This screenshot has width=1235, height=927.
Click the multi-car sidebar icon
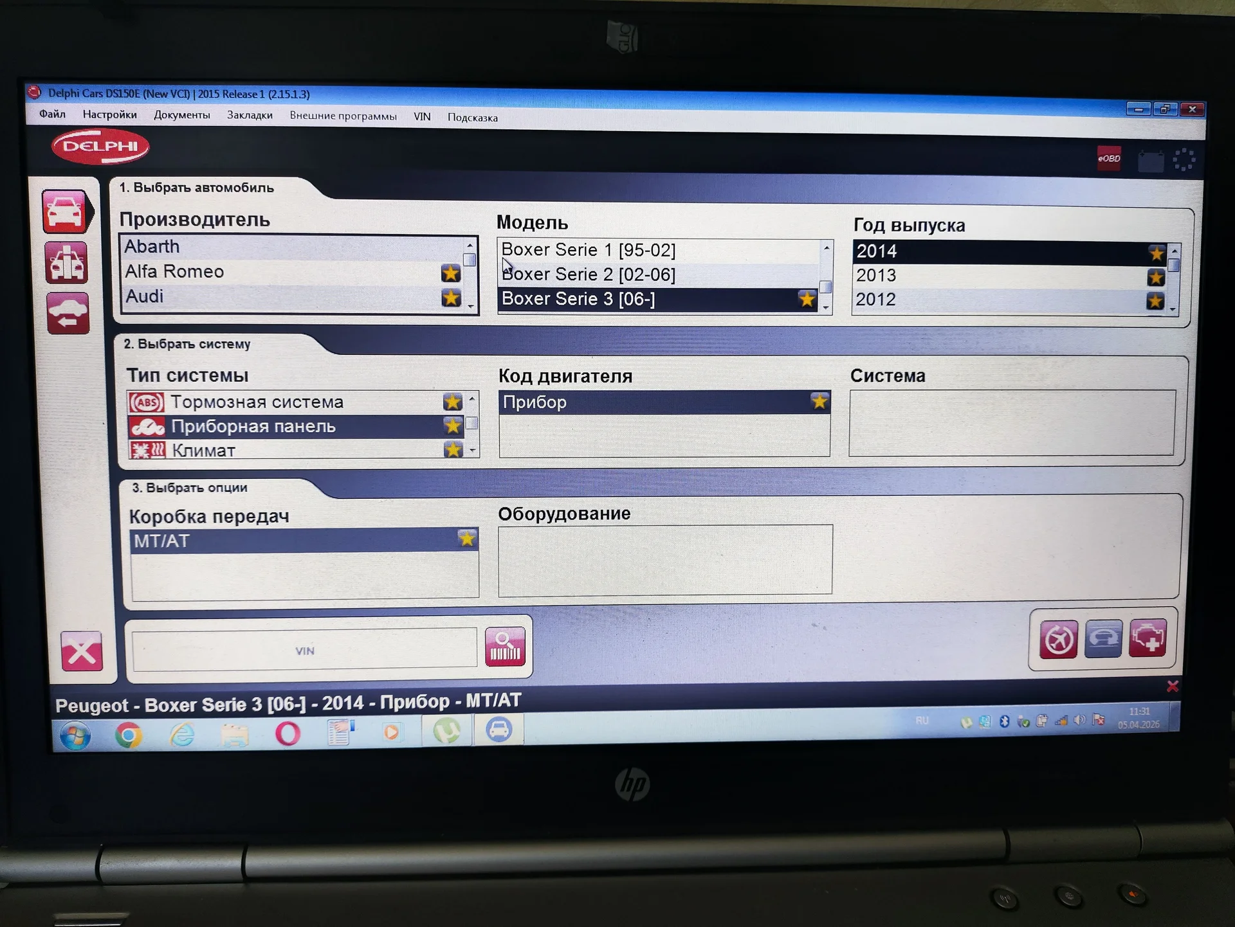(66, 262)
